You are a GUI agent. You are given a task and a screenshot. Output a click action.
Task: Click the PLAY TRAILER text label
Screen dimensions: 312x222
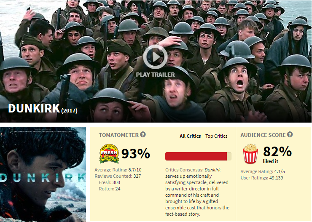156,75
